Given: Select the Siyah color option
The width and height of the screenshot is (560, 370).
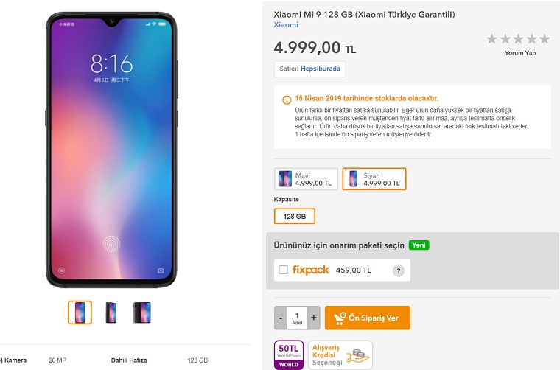Looking at the screenshot, I should [374, 179].
